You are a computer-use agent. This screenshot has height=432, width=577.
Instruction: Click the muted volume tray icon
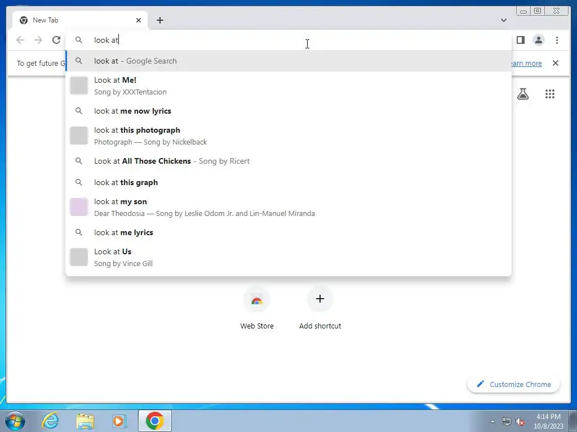(520, 421)
